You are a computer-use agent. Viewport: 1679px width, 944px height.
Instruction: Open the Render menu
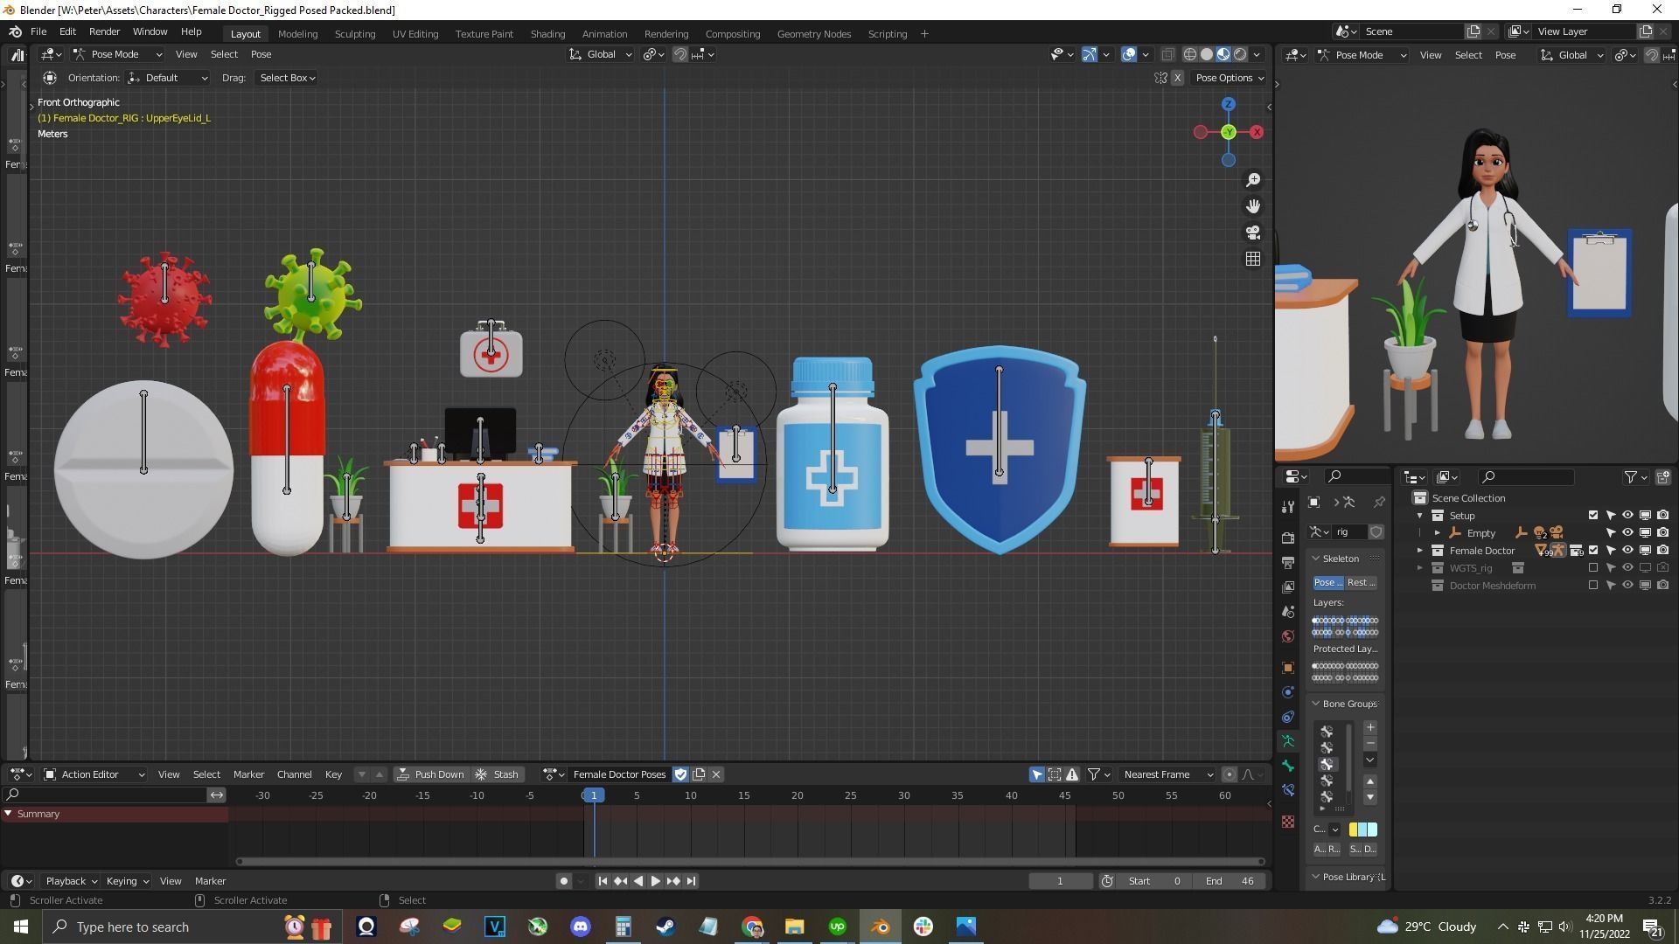click(x=104, y=31)
